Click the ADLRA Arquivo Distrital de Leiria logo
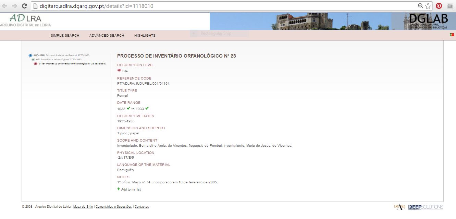This screenshot has height=219, width=456. (25, 21)
